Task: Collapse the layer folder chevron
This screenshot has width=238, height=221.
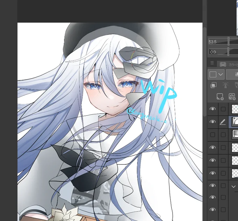Action: pyautogui.click(x=233, y=187)
